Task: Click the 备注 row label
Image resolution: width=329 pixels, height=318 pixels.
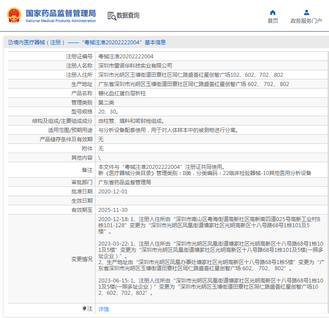Action: [87, 170]
